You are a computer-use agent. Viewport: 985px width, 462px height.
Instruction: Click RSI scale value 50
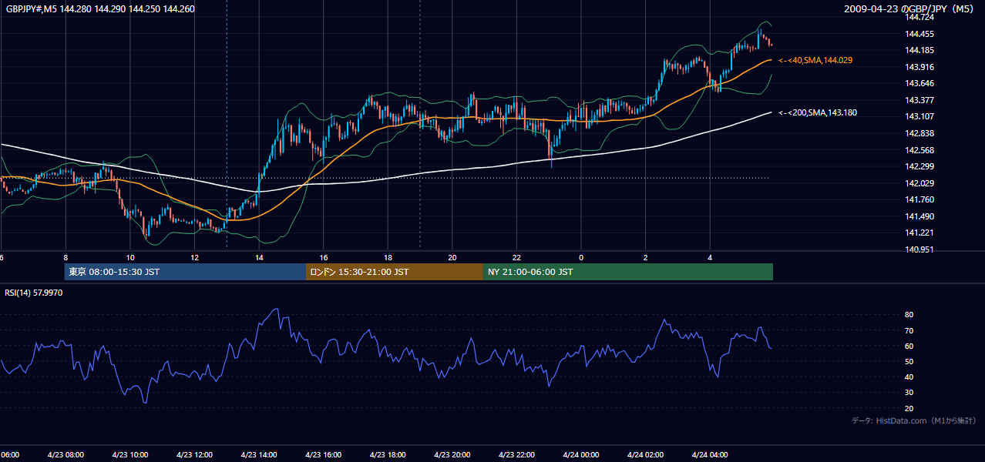(909, 362)
